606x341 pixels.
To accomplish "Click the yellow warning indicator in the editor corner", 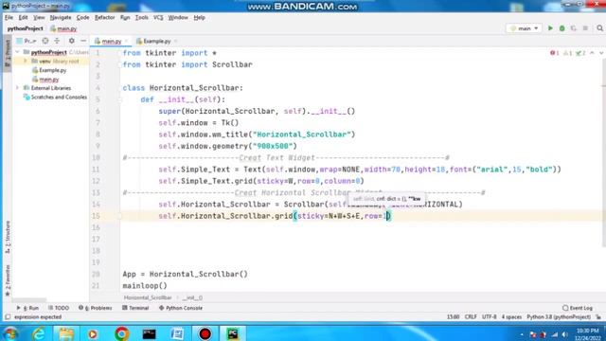I will [x=568, y=53].
